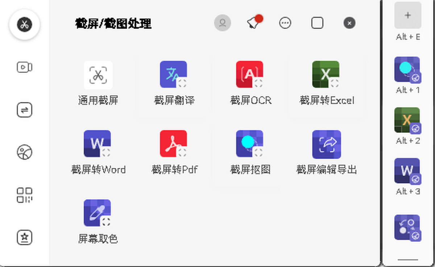
Task: Open the ball-shaped icon section in sidebar
Action: [x=25, y=152]
